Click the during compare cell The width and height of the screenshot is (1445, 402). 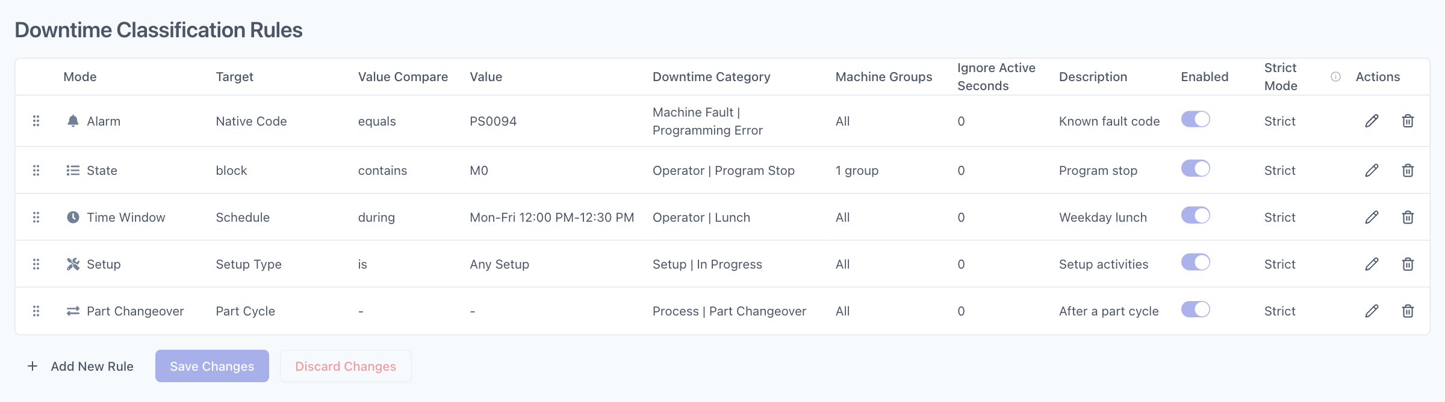(x=376, y=217)
